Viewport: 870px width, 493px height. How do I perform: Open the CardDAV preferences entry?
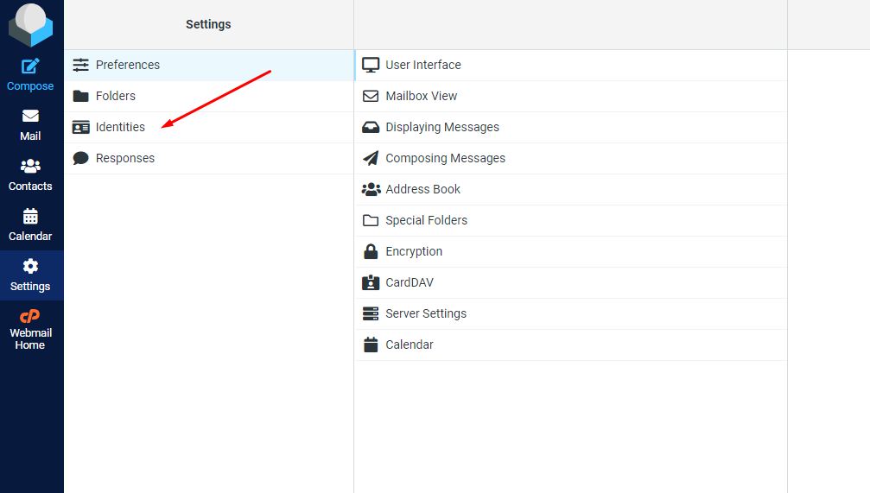(409, 282)
